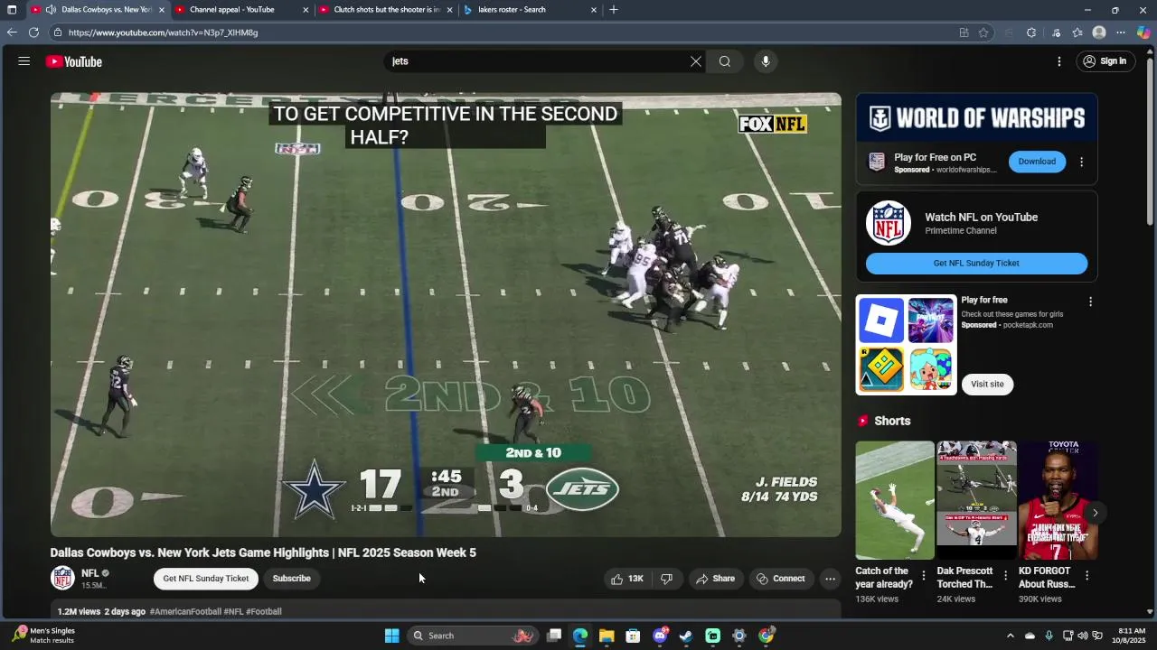The width and height of the screenshot is (1157, 650).
Task: Open World of Warships ad options
Action: 1081,162
